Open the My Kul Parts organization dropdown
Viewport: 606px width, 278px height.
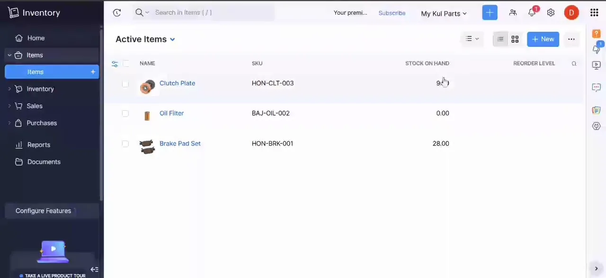[444, 13]
